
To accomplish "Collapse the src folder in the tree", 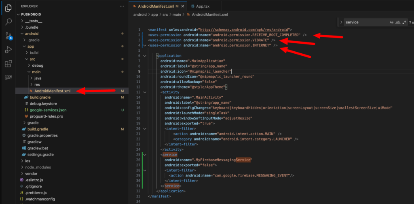I will [27, 59].
